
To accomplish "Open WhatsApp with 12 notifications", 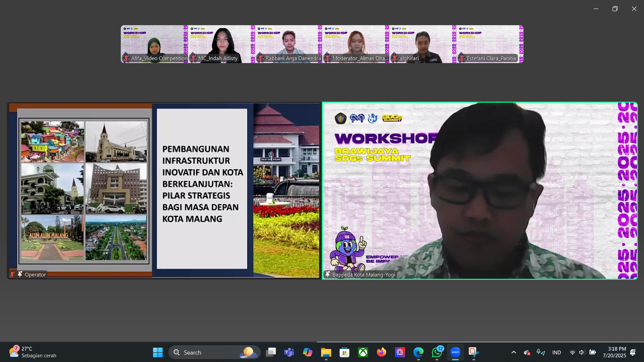I will pos(437,352).
